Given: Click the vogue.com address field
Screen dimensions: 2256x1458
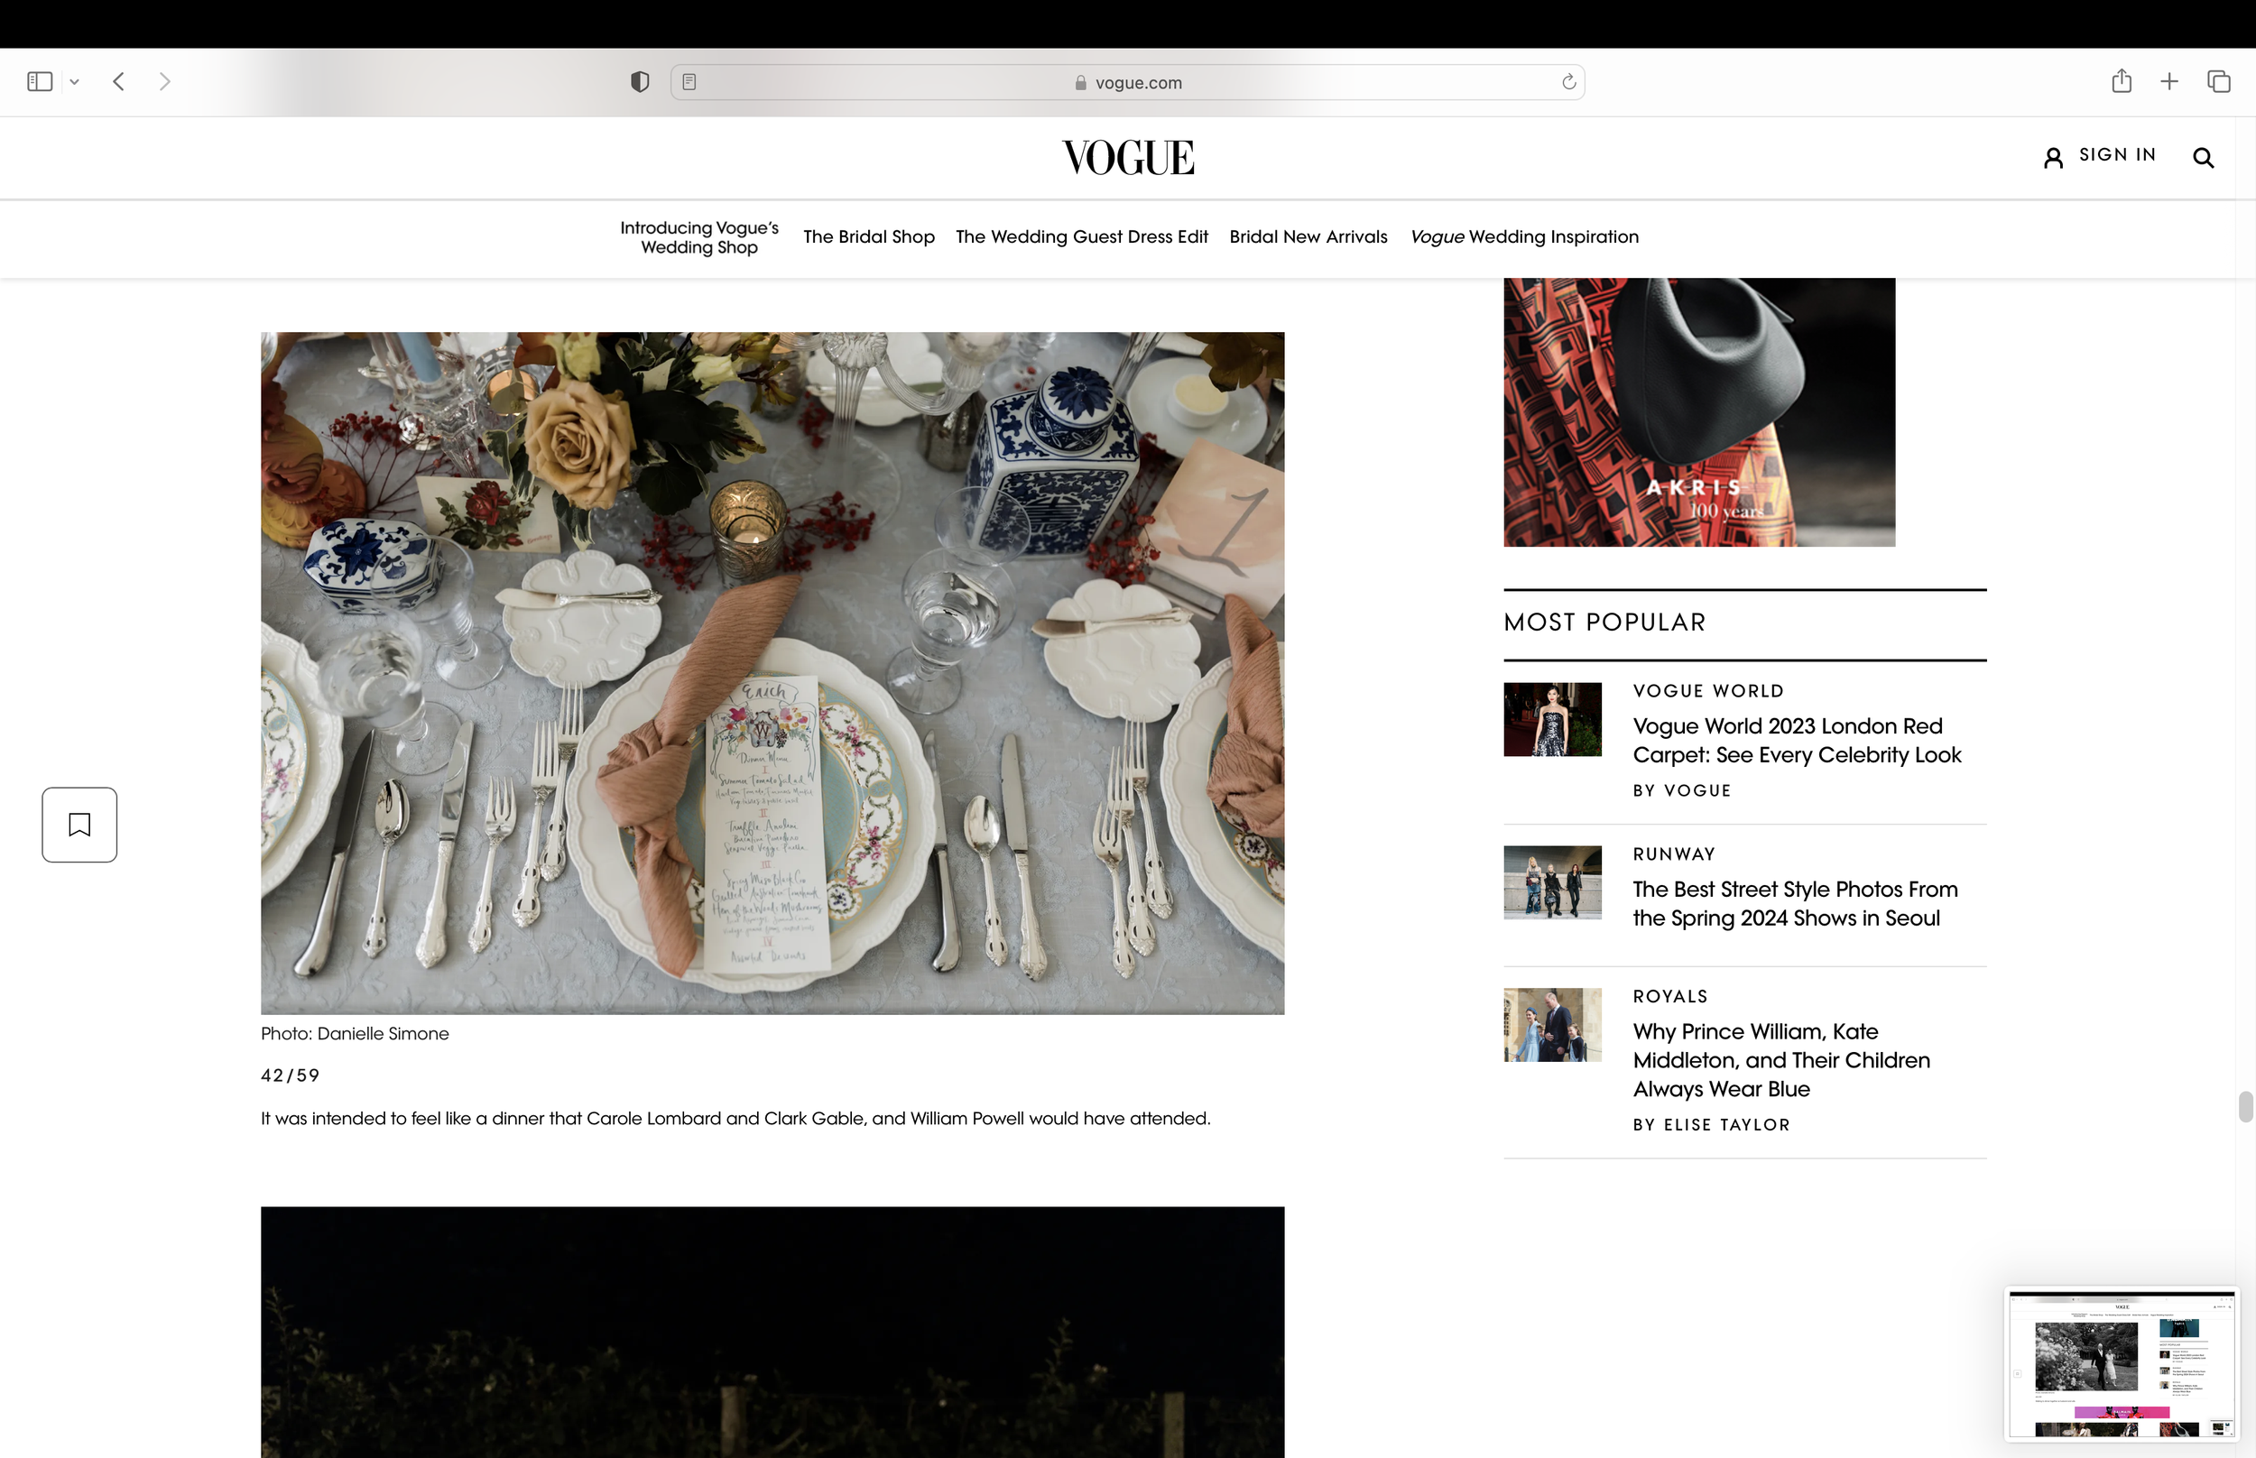Looking at the screenshot, I should (1127, 82).
